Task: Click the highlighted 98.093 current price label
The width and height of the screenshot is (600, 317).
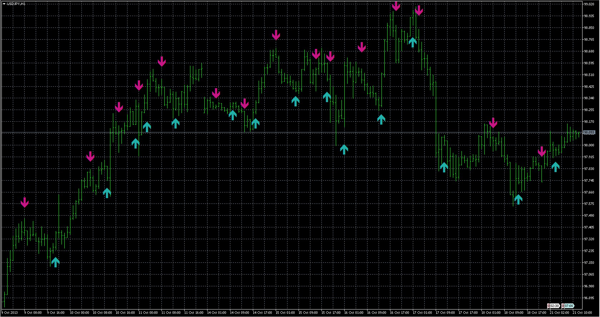Action: click(x=589, y=132)
